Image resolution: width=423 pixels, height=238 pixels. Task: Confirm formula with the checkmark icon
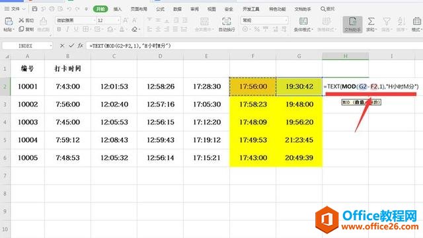click(71, 46)
